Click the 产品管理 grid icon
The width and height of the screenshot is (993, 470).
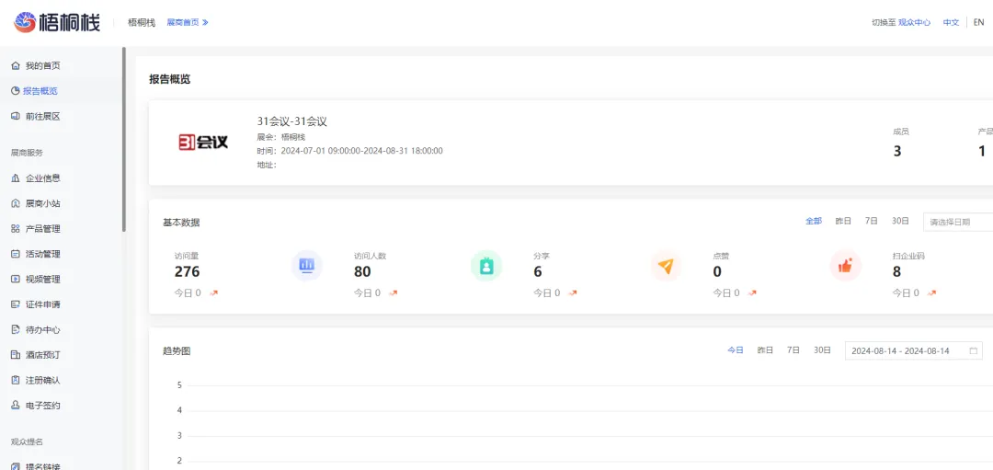(15, 229)
